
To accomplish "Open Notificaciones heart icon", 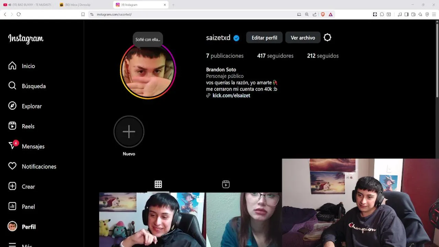I will pos(12,166).
